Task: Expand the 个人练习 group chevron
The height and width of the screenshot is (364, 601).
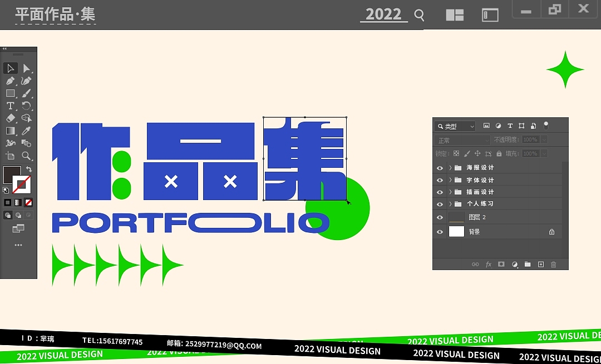Action: 450,204
